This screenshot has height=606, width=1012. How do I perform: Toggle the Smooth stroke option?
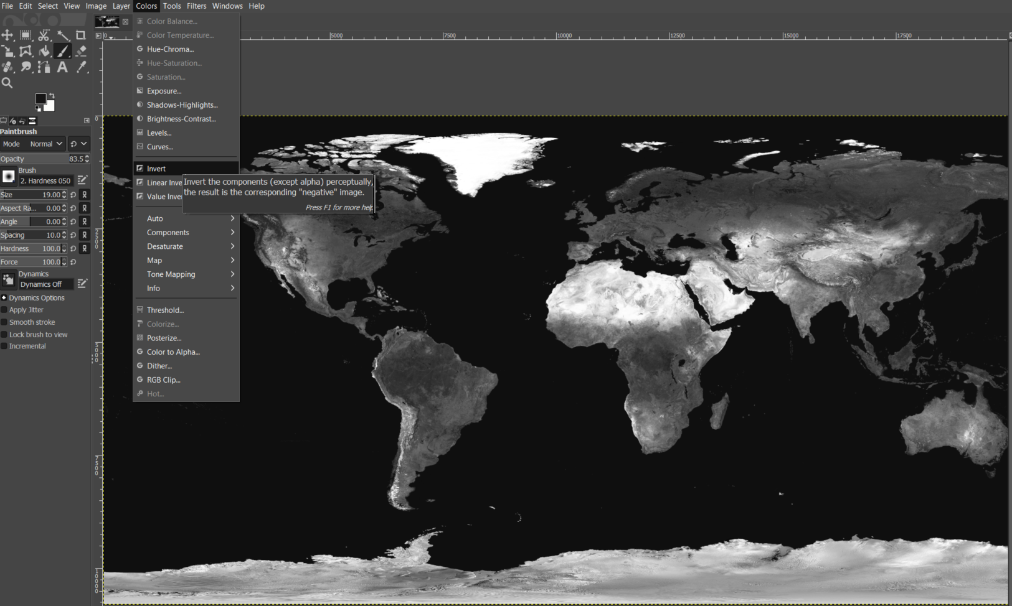coord(4,322)
